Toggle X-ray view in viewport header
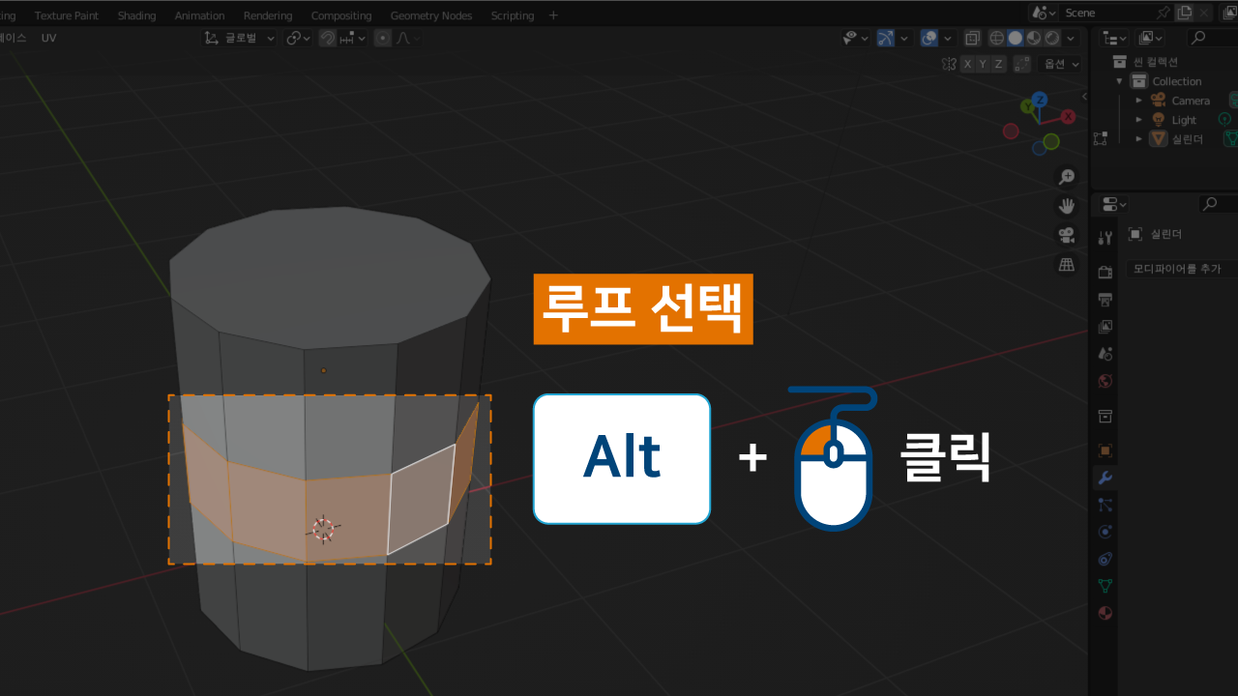The image size is (1238, 696). pyautogui.click(x=972, y=39)
